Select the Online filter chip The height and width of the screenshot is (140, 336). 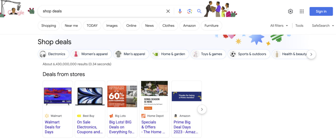131,25
